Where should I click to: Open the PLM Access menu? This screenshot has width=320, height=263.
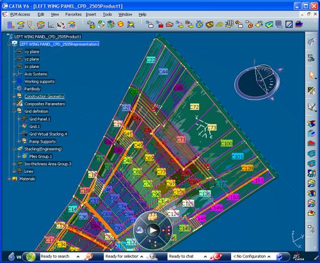[20, 15]
